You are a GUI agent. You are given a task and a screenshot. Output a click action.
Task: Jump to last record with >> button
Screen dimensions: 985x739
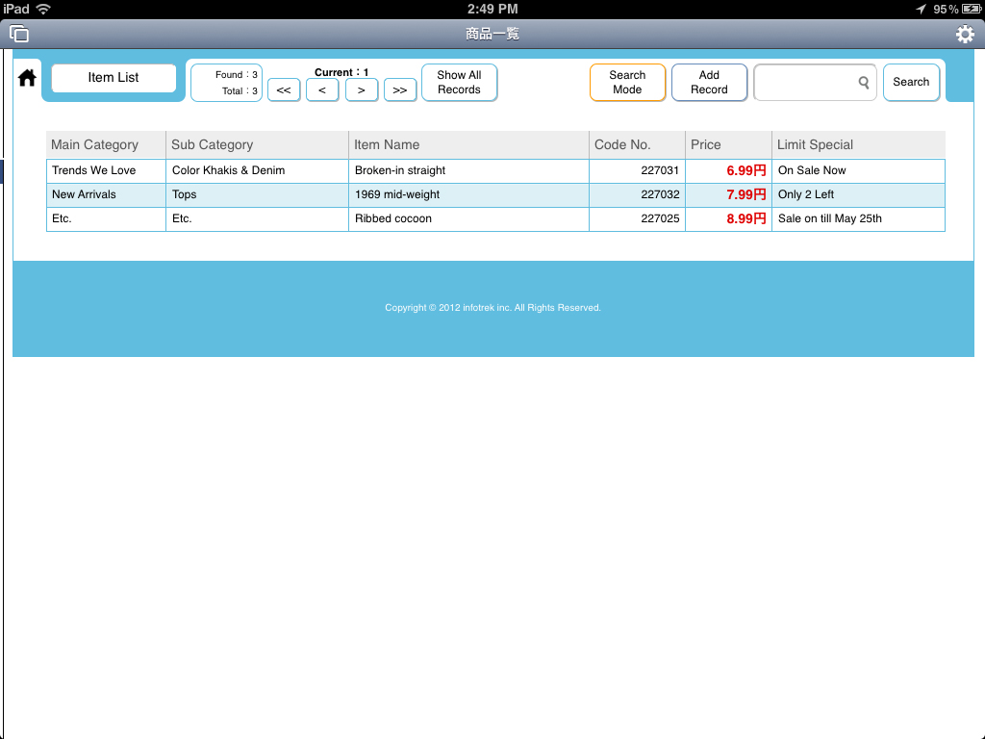[x=400, y=90]
